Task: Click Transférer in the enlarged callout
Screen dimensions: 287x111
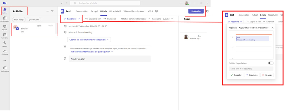Action: (x=268, y=21)
